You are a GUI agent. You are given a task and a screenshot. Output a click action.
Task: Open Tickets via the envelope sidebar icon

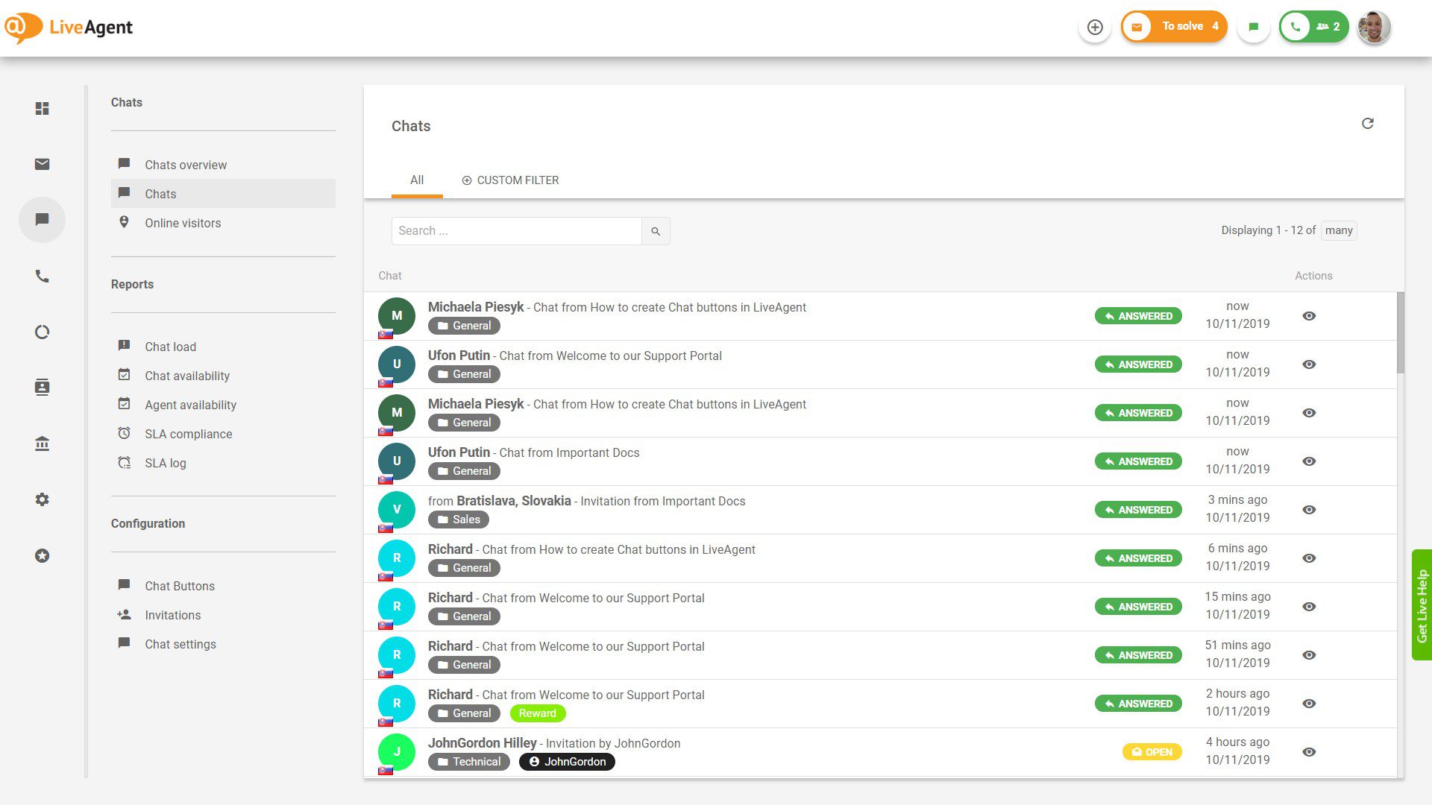point(42,164)
